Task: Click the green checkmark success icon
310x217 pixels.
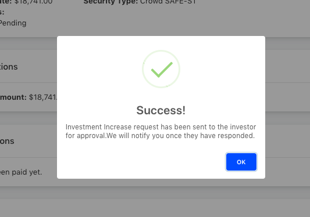Action: [x=162, y=70]
